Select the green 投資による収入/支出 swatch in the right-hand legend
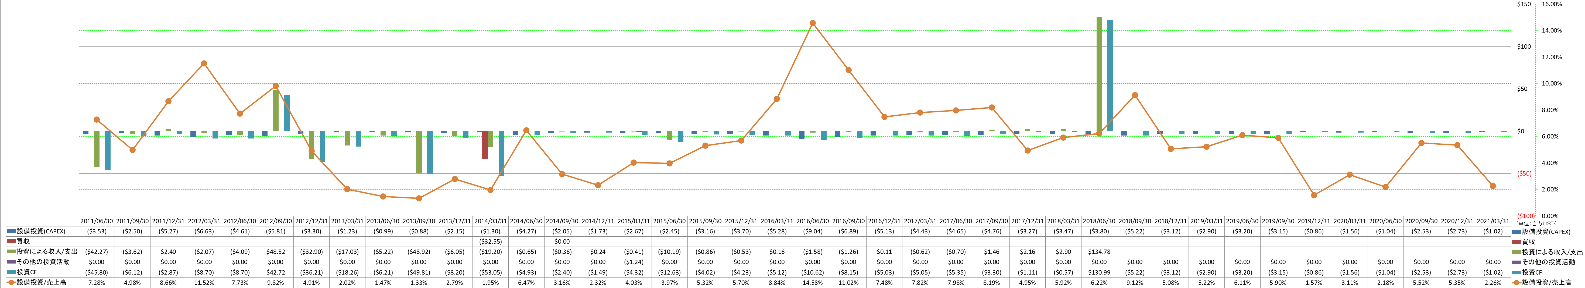This screenshot has height=288, width=1585. click(1517, 253)
